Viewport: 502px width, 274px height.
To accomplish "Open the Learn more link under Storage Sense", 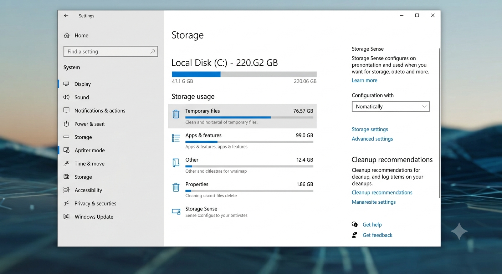I will [x=364, y=80].
